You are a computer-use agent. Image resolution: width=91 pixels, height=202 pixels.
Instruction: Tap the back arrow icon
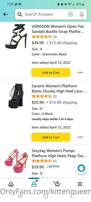coord(6,14)
